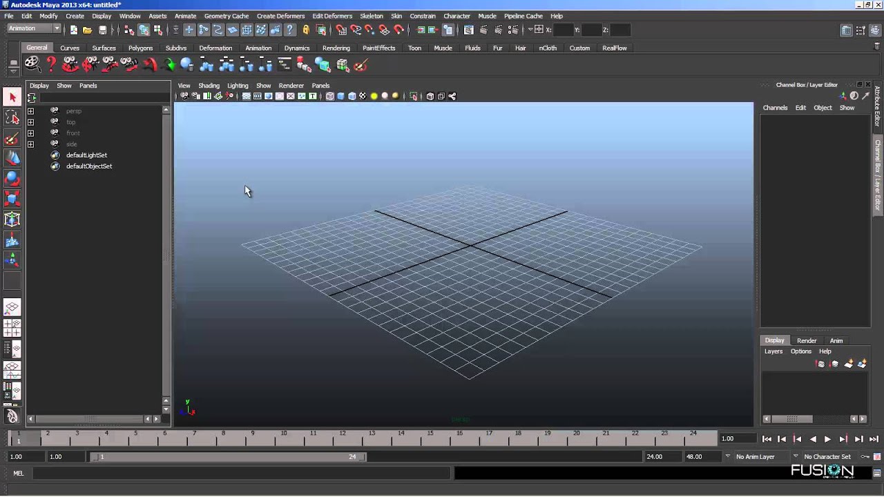Toggle select by component type mode
The height and width of the screenshot is (497, 884).
point(158,30)
